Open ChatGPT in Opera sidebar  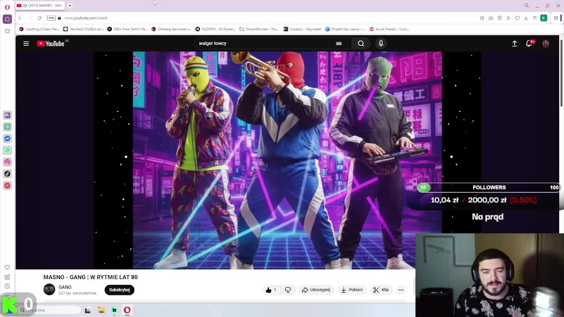tap(7, 127)
